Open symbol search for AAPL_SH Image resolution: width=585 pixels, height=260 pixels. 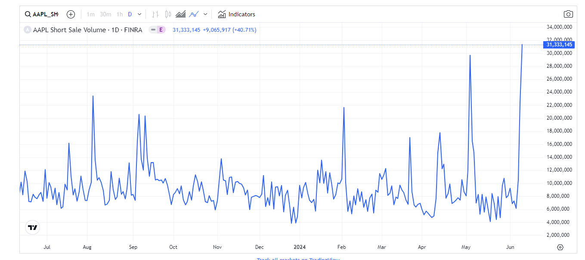coord(41,14)
